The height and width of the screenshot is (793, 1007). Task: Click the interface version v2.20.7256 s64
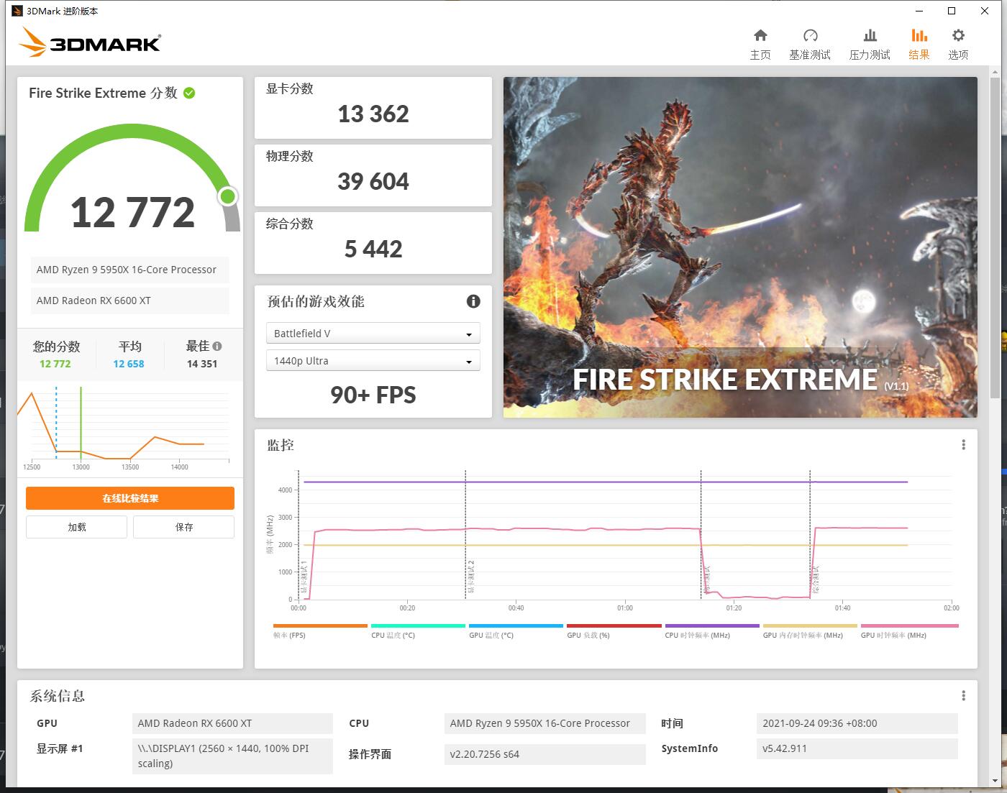point(545,754)
